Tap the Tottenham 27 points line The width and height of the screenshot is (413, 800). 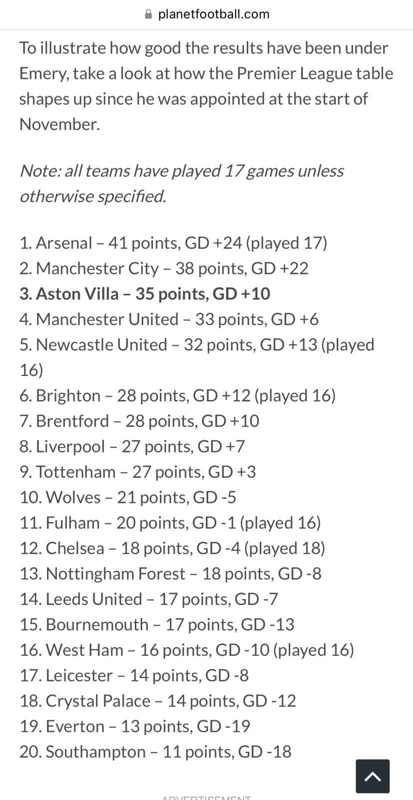point(138,472)
